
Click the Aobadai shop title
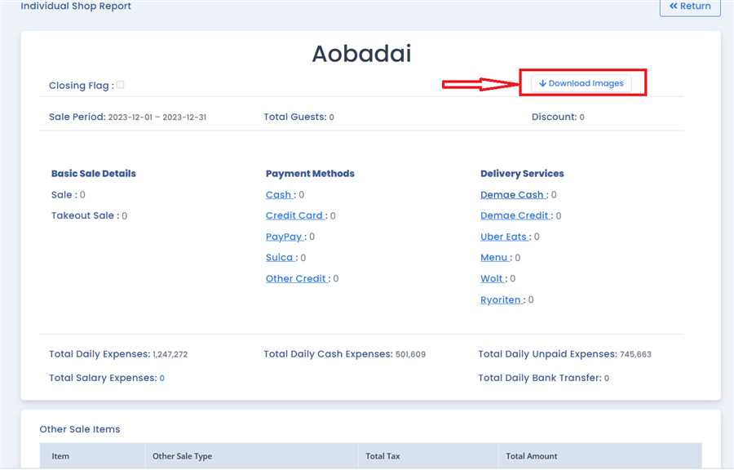[361, 54]
